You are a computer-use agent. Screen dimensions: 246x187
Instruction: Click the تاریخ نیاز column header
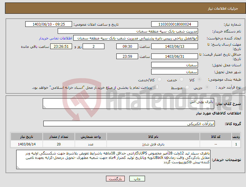(x=27, y=137)
